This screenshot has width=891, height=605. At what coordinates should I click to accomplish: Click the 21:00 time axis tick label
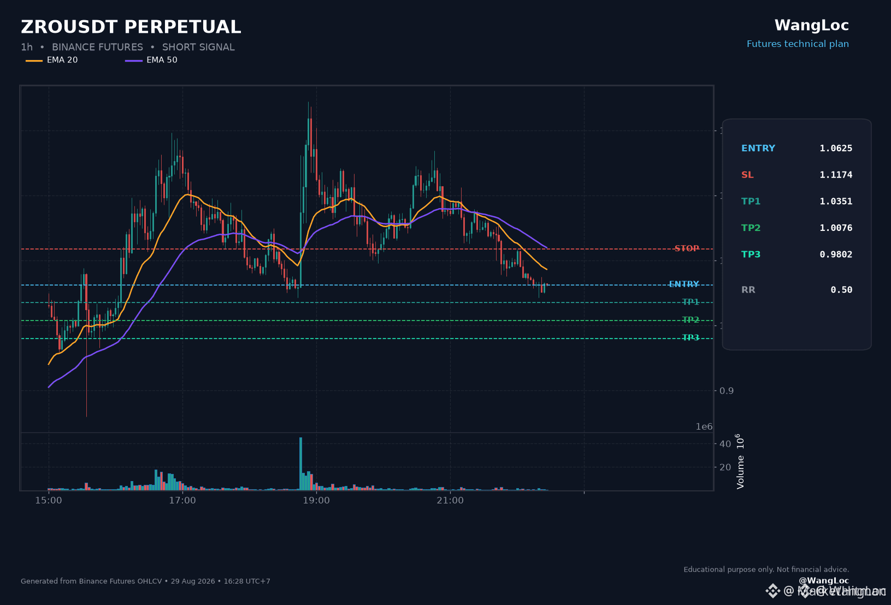tap(450, 501)
